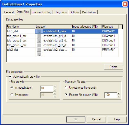Screen dimensions: 129x125
Task: Switch to the General tab
Action: pos(9,12)
